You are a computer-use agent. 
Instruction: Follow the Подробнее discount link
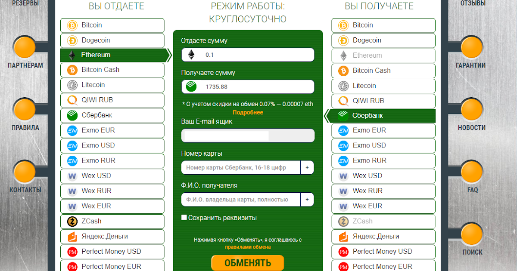point(248,112)
